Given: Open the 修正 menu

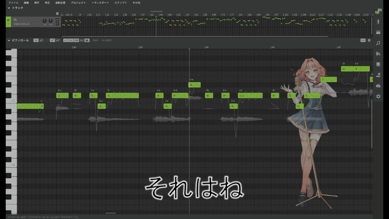Looking at the screenshot, I should (x=47, y=3).
